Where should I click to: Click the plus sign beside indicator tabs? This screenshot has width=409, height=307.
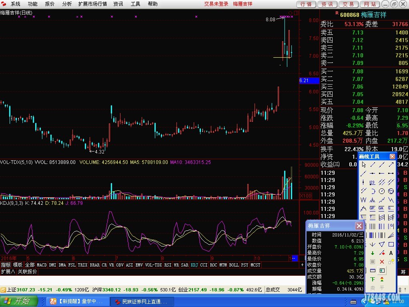pos(302,265)
